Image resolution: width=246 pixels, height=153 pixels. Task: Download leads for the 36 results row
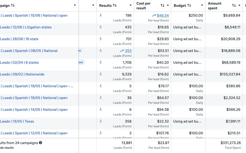101,98
